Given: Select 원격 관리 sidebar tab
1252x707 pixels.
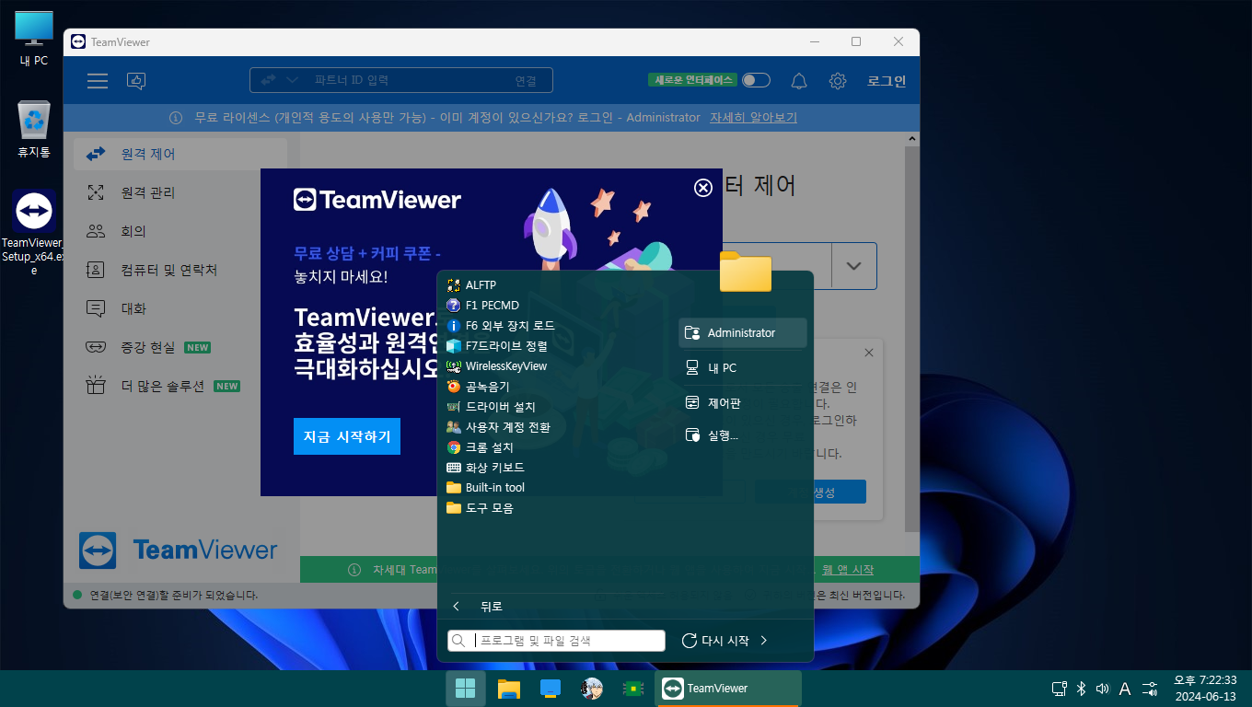Looking at the screenshot, I should pyautogui.click(x=180, y=192).
